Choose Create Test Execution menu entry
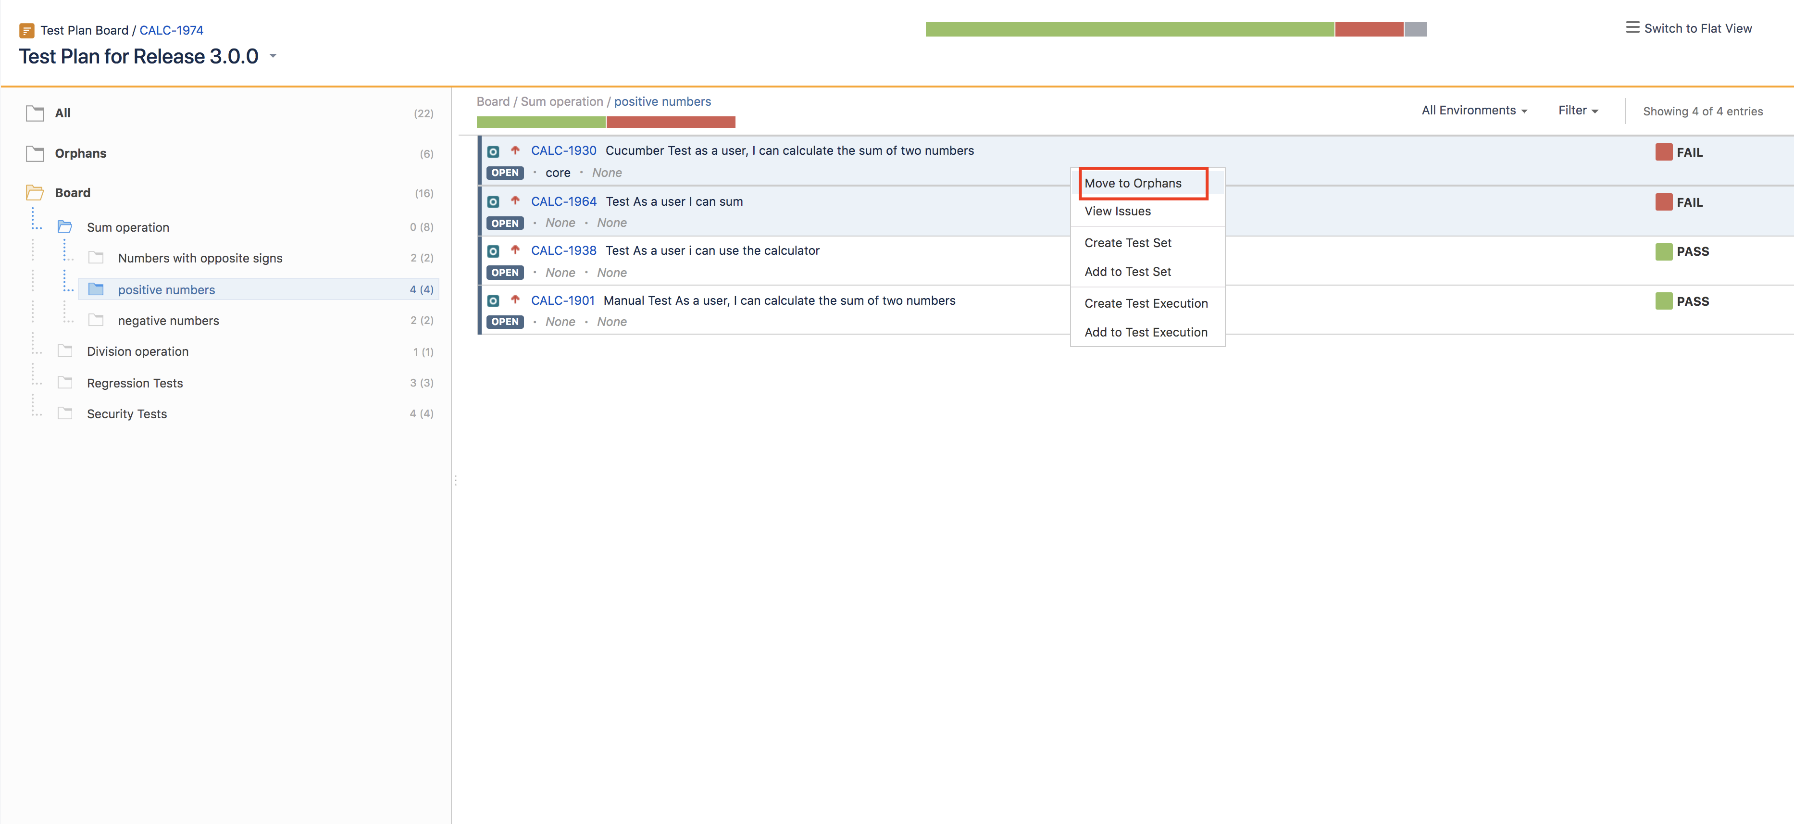Viewport: 1794px width, 824px height. tap(1146, 304)
